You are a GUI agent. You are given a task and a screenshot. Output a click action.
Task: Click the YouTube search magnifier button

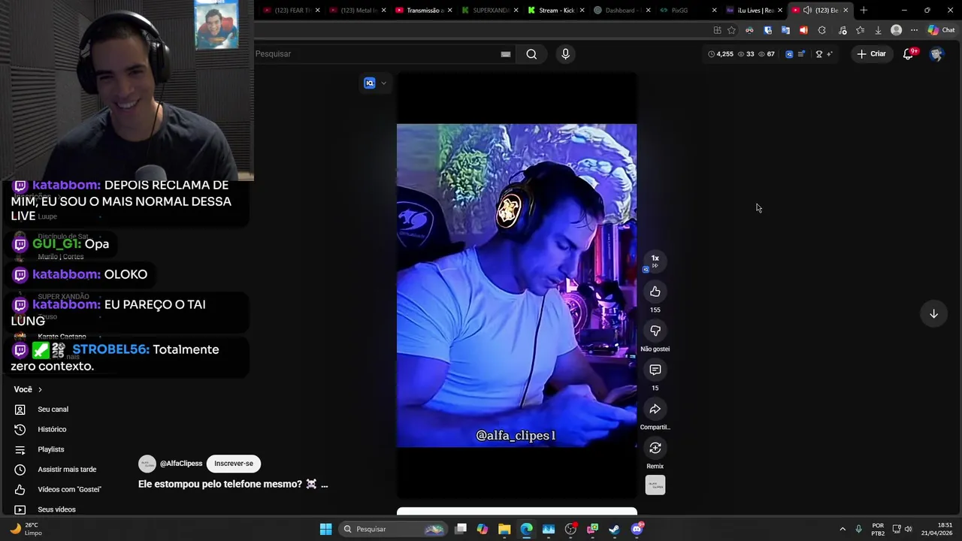point(531,54)
